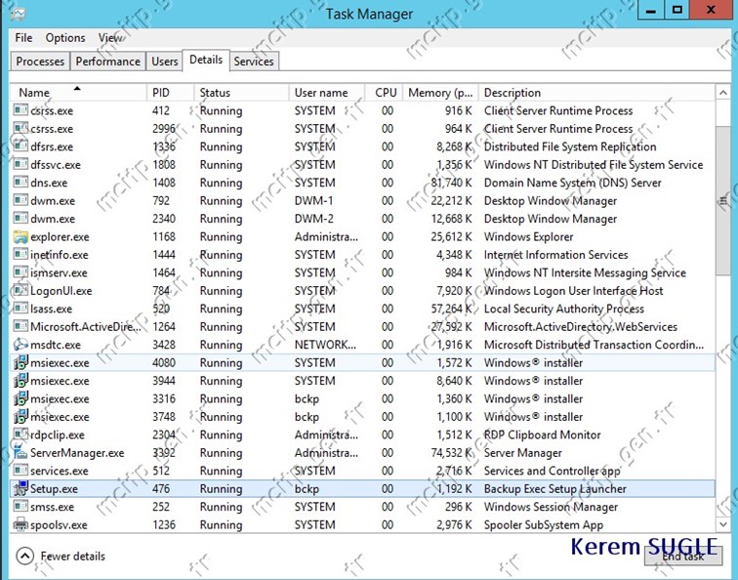Switch to the Performance tab
The width and height of the screenshot is (738, 580).
(107, 62)
